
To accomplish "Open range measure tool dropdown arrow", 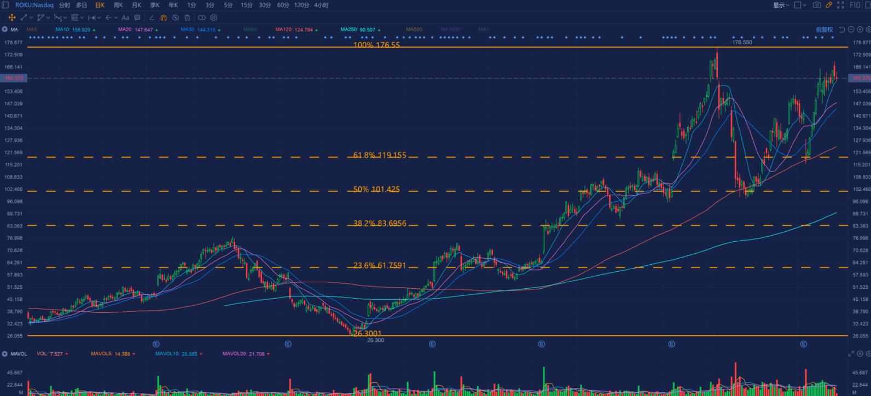I will point(99,18).
